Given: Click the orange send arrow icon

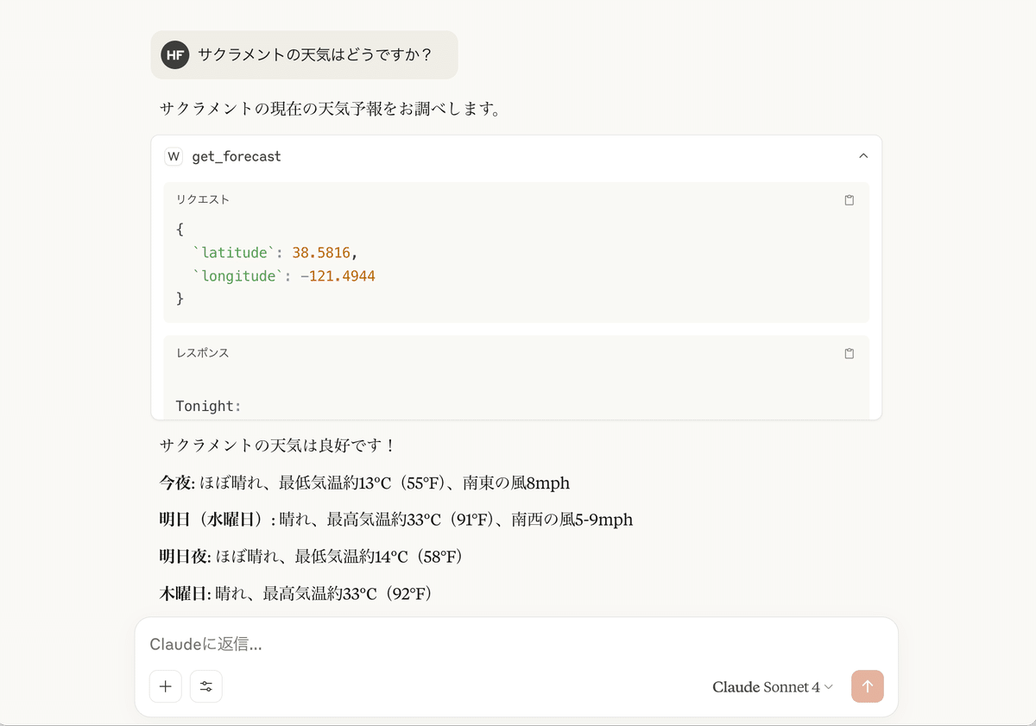Looking at the screenshot, I should [x=867, y=686].
